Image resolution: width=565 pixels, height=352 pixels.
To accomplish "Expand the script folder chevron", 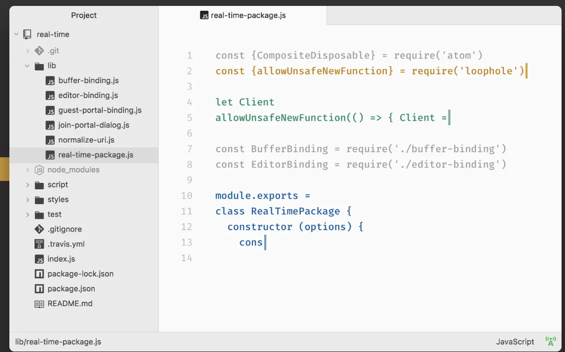I will [28, 185].
